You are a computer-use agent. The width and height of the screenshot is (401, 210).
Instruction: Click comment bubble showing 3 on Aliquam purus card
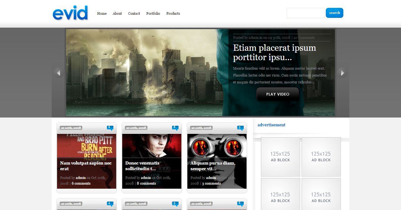click(240, 128)
